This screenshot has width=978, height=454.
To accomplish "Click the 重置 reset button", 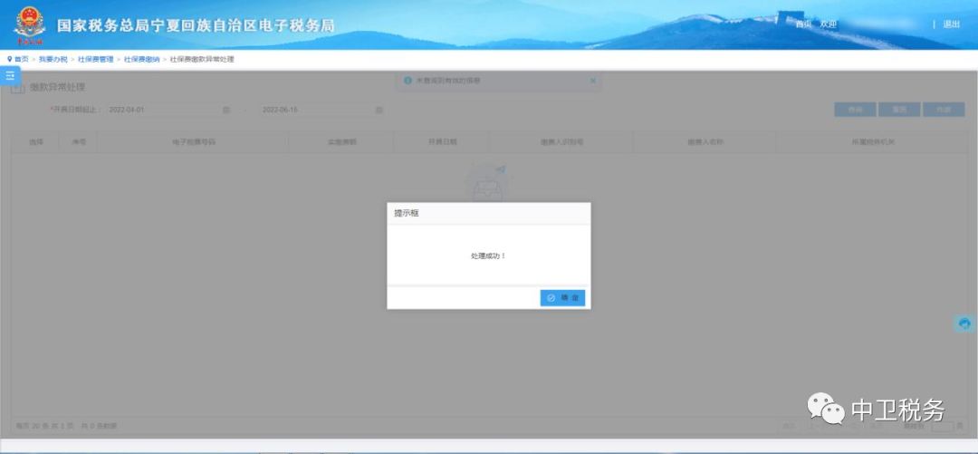I will 899,110.
